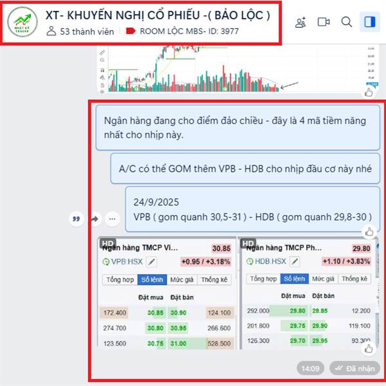
Task: Click the add member icon in header
Action: [x=300, y=22]
